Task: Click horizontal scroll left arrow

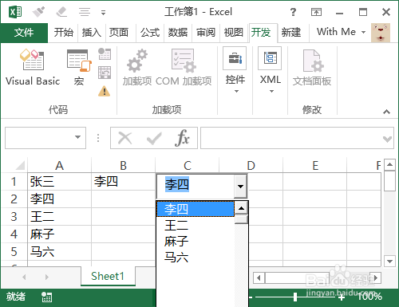Action: (x=259, y=278)
